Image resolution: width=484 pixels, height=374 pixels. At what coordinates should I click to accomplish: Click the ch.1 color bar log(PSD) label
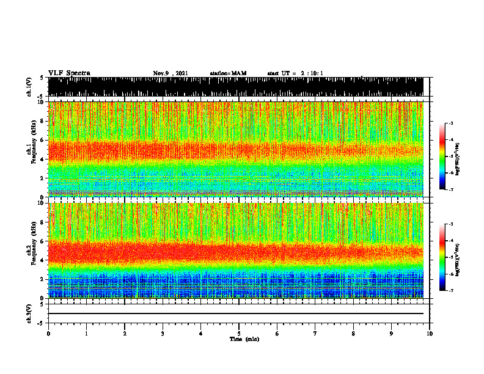pos(458,159)
